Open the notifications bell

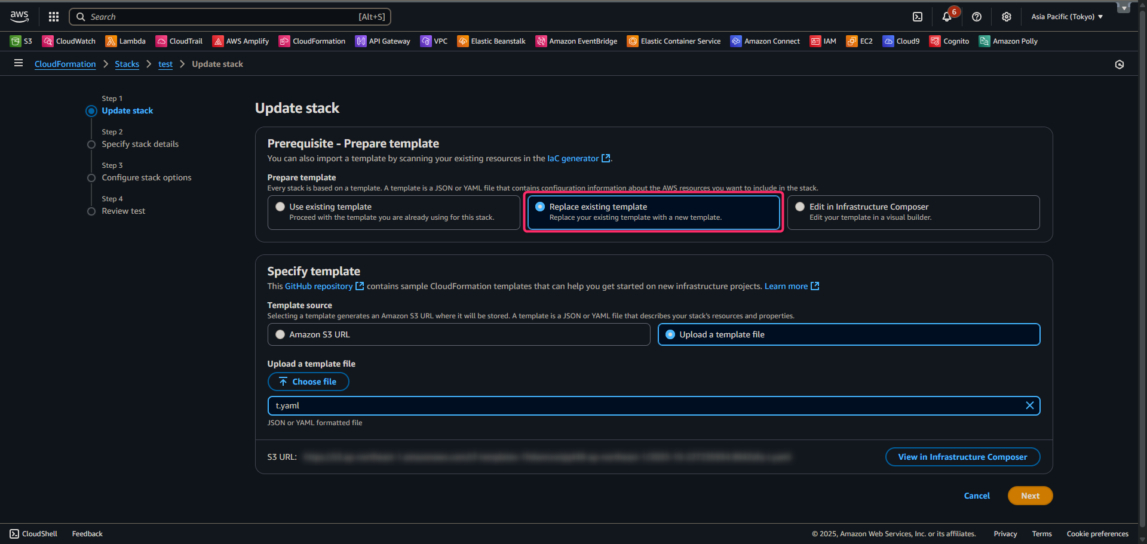coord(947,17)
